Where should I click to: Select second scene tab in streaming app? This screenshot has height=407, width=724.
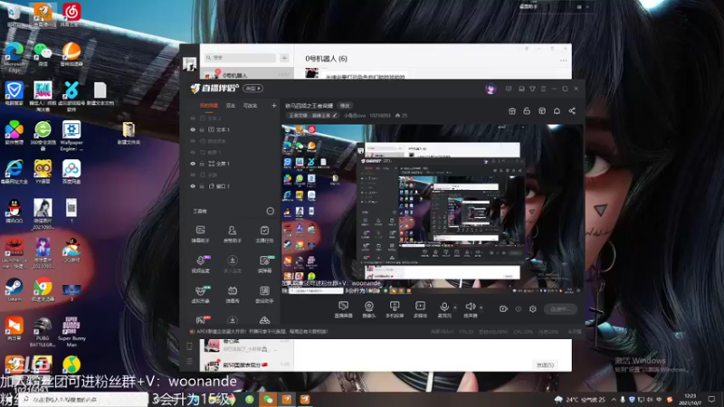231,106
